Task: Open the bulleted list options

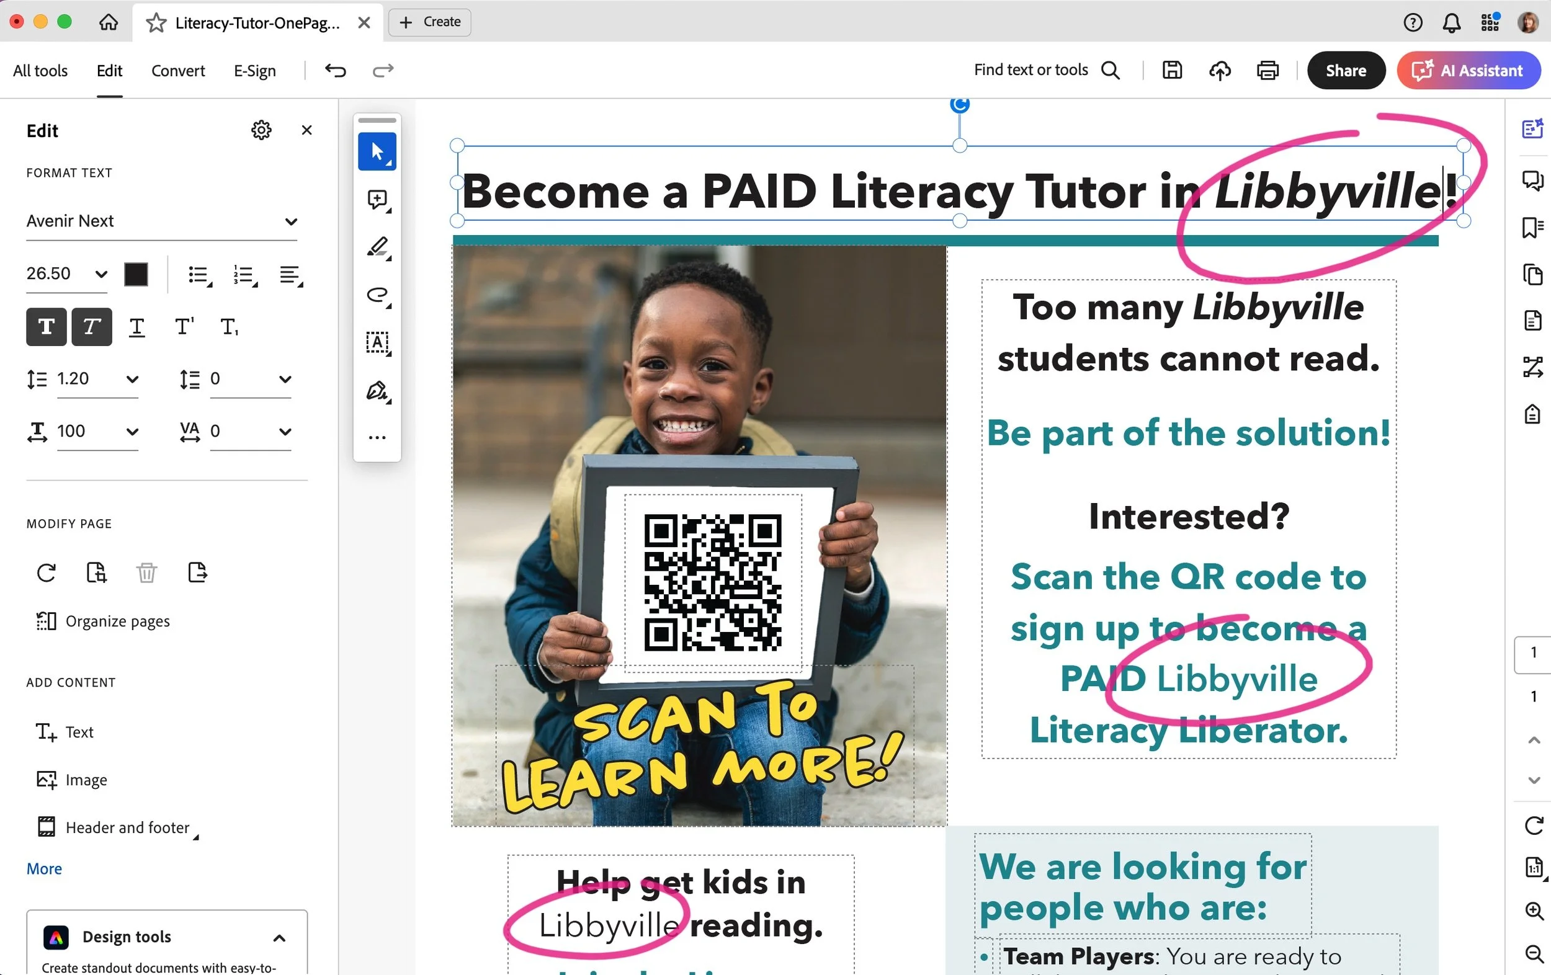Action: tap(200, 275)
